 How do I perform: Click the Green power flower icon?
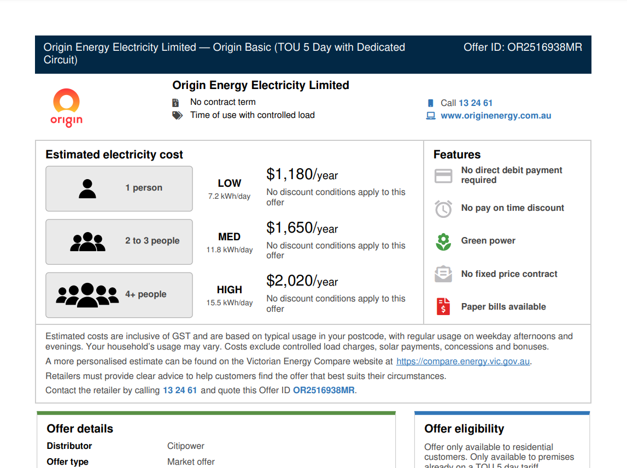point(443,242)
